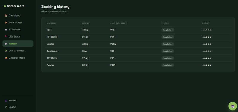Image resolution: width=238 pixels, height=112 pixels.
Task: Click Completed badge in ₹40 row
Action: (x=167, y=58)
